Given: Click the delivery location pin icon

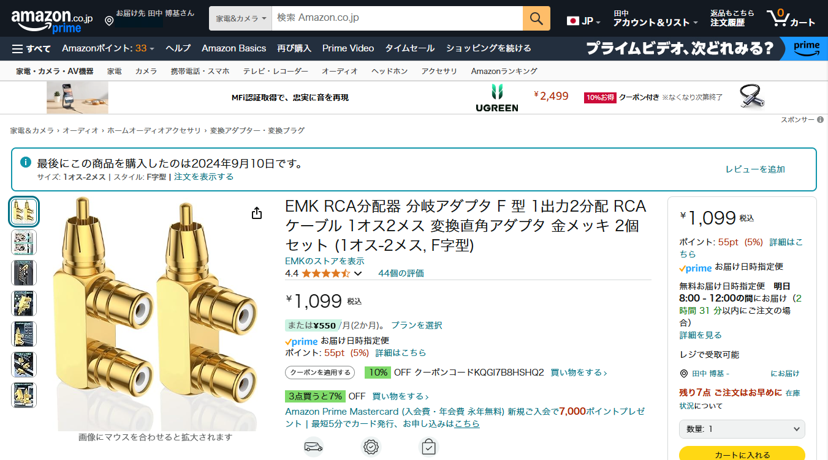Looking at the screenshot, I should click(109, 21).
